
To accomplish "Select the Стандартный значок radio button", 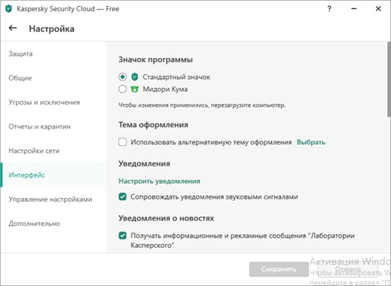I will point(122,77).
